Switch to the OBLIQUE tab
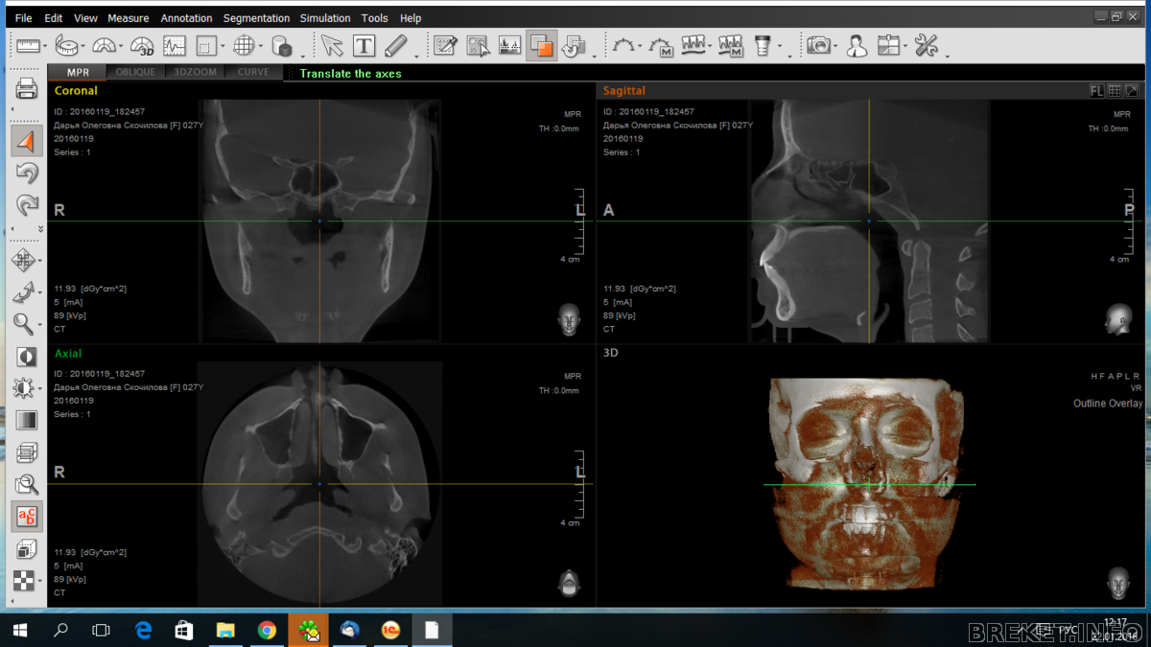 click(135, 72)
